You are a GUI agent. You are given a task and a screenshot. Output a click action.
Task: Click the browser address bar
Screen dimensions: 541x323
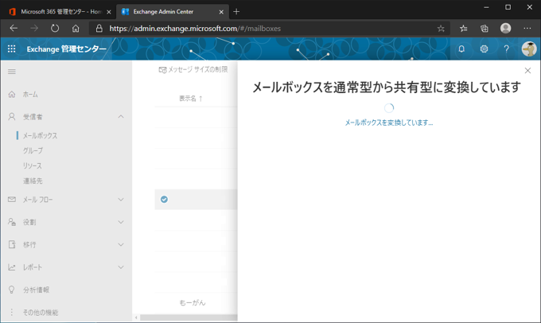pyautogui.click(x=263, y=28)
